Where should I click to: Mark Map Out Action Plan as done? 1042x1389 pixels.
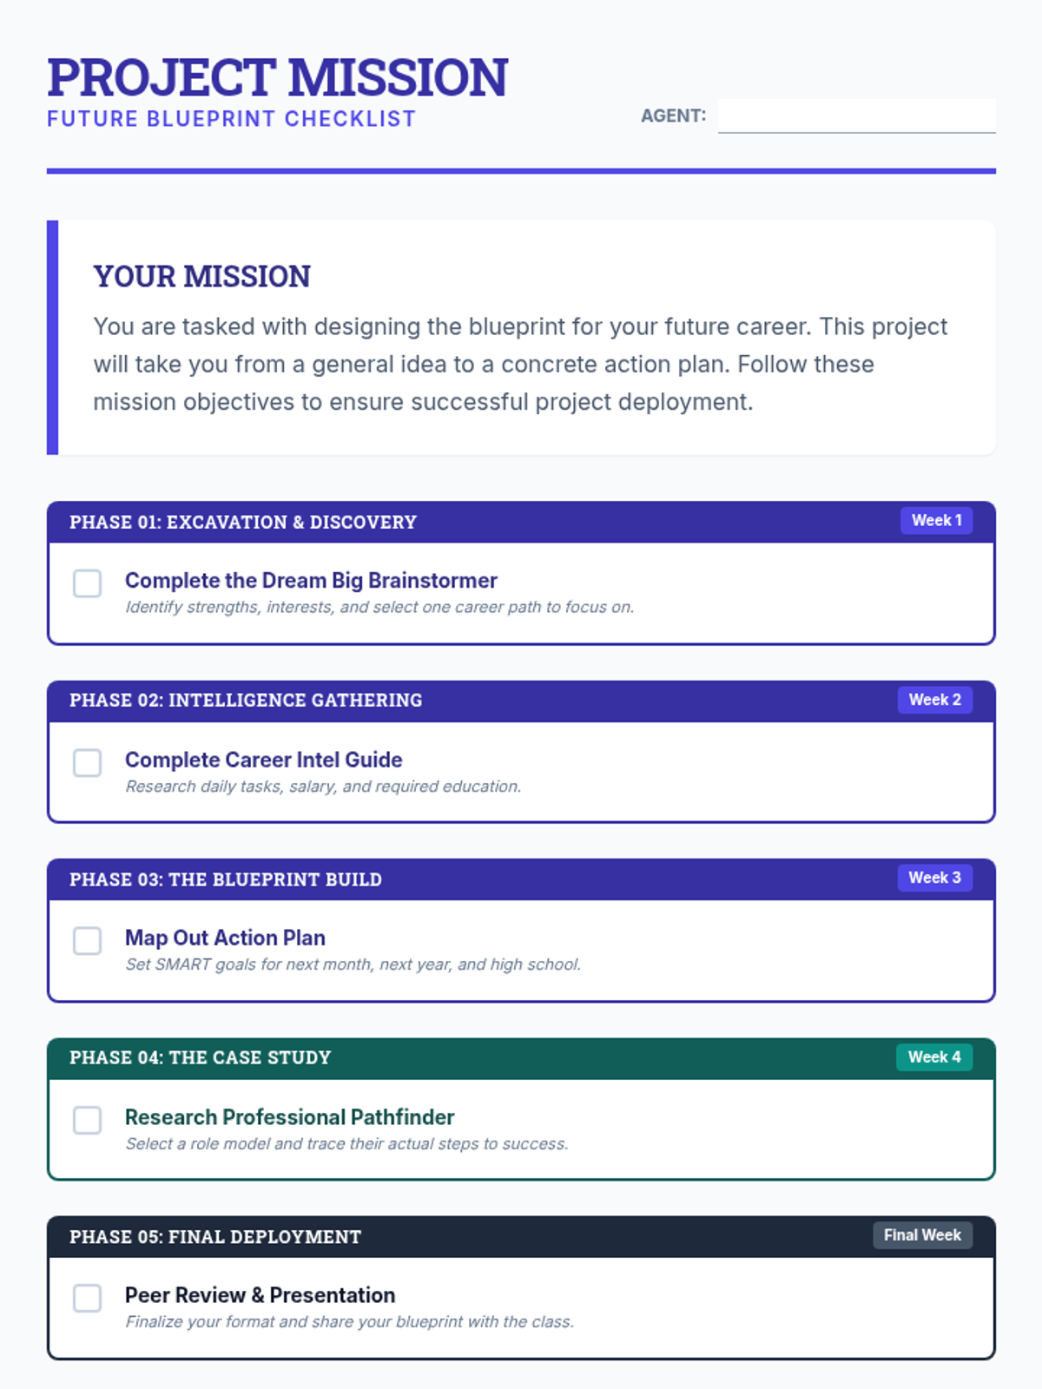(87, 941)
